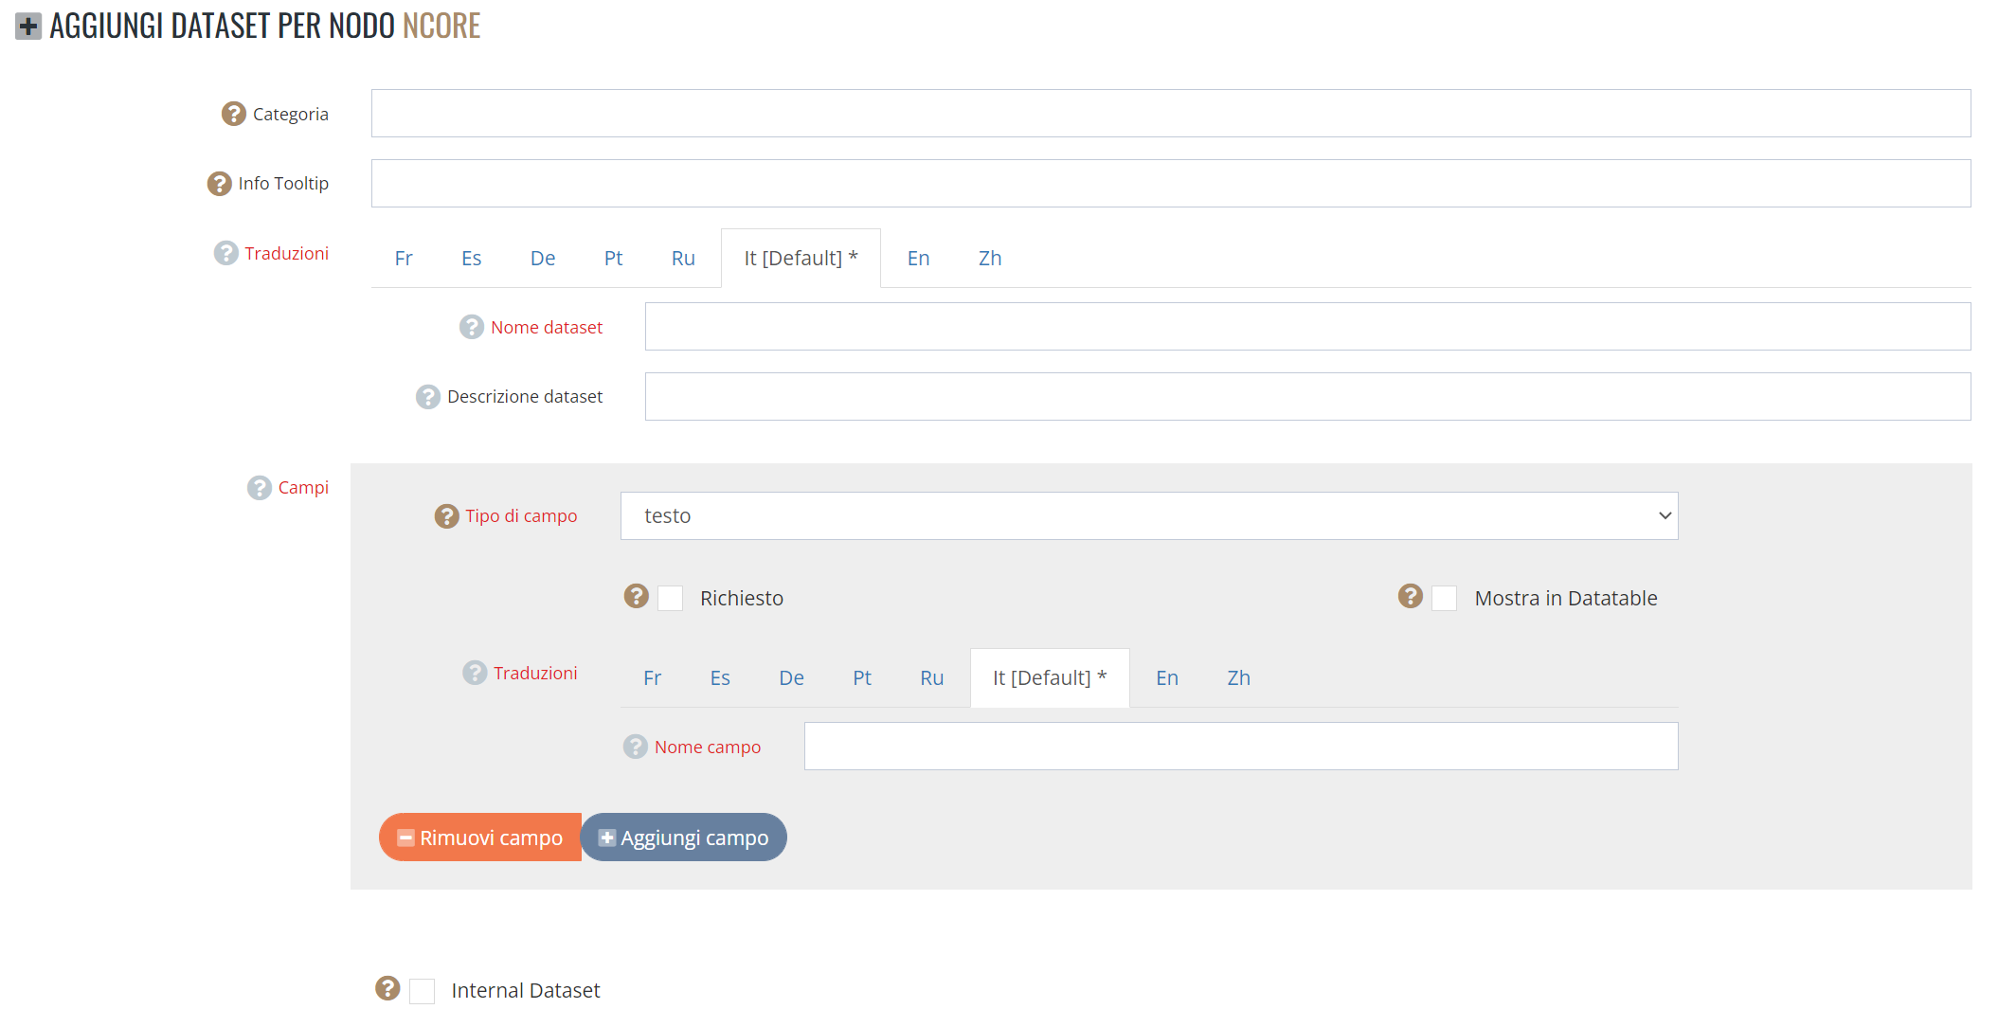Click the Tipo di campo help icon

pos(446,516)
